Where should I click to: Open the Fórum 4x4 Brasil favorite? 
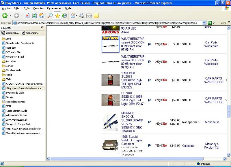coord(13,57)
